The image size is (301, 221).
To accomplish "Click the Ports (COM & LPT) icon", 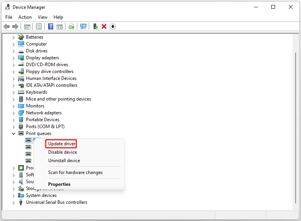I will (21, 127).
